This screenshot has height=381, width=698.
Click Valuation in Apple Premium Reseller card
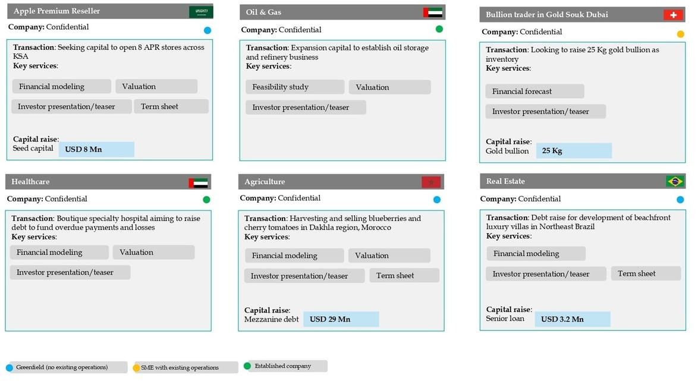pyautogui.click(x=156, y=86)
